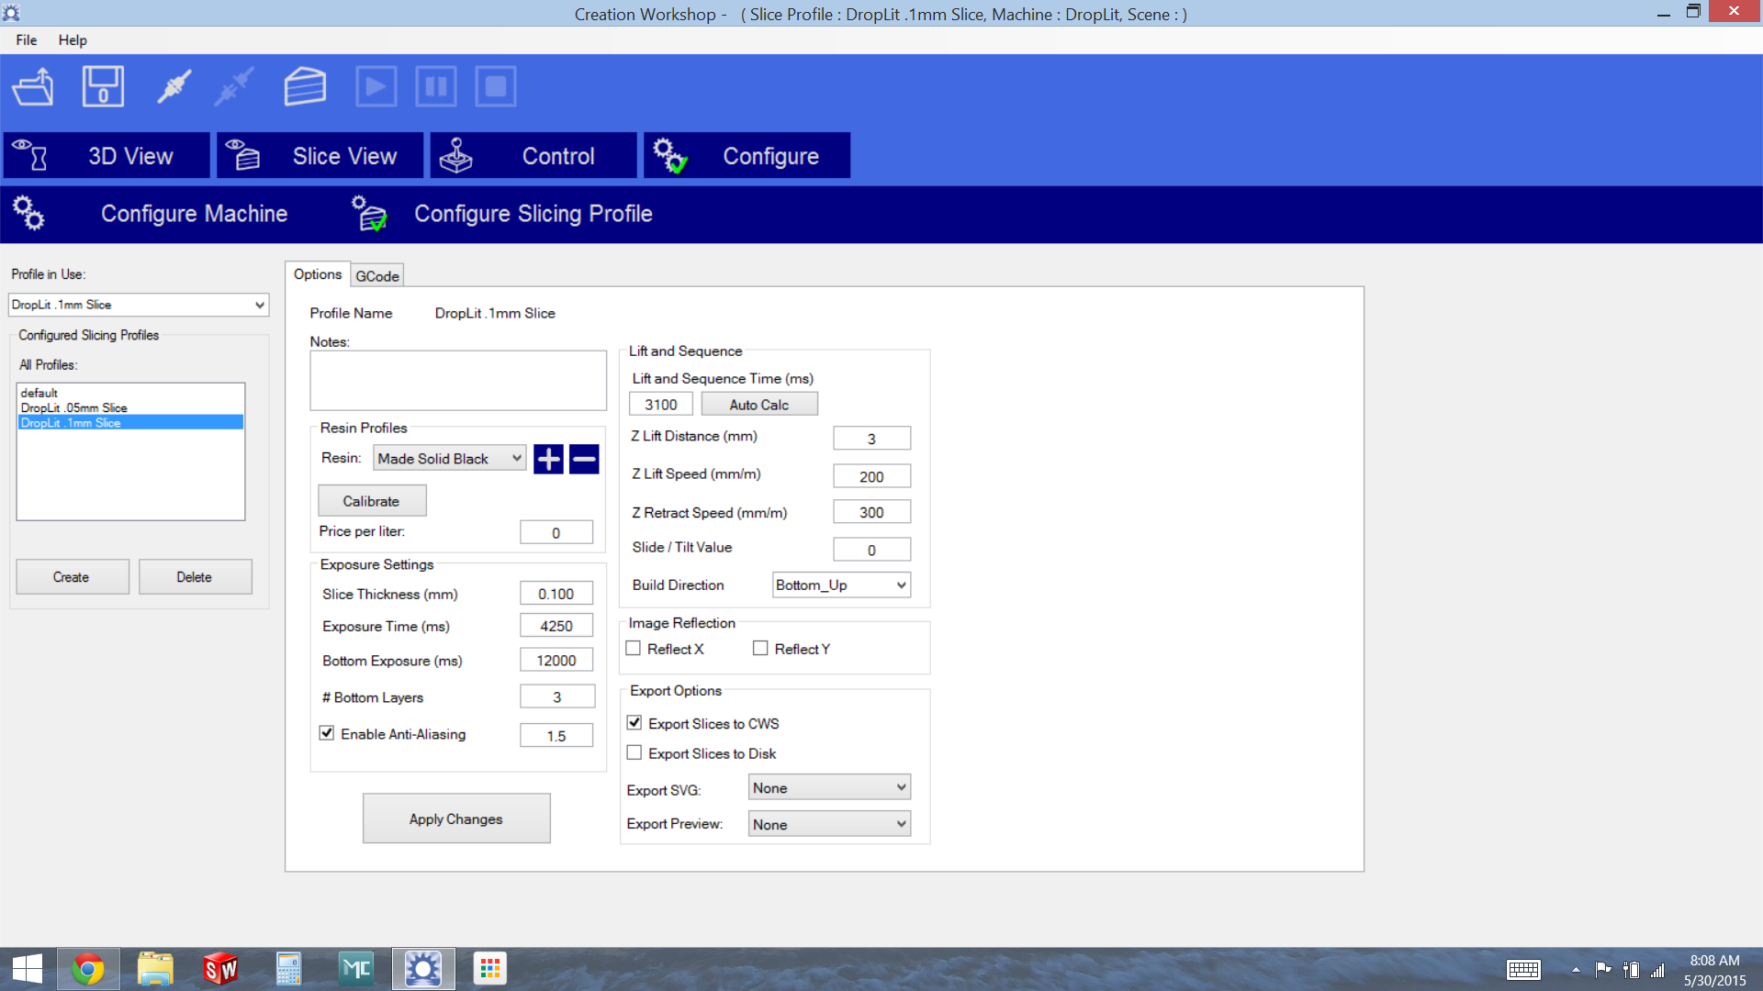Open the File menu
Viewport: 1763px width, 991px height.
click(26, 40)
